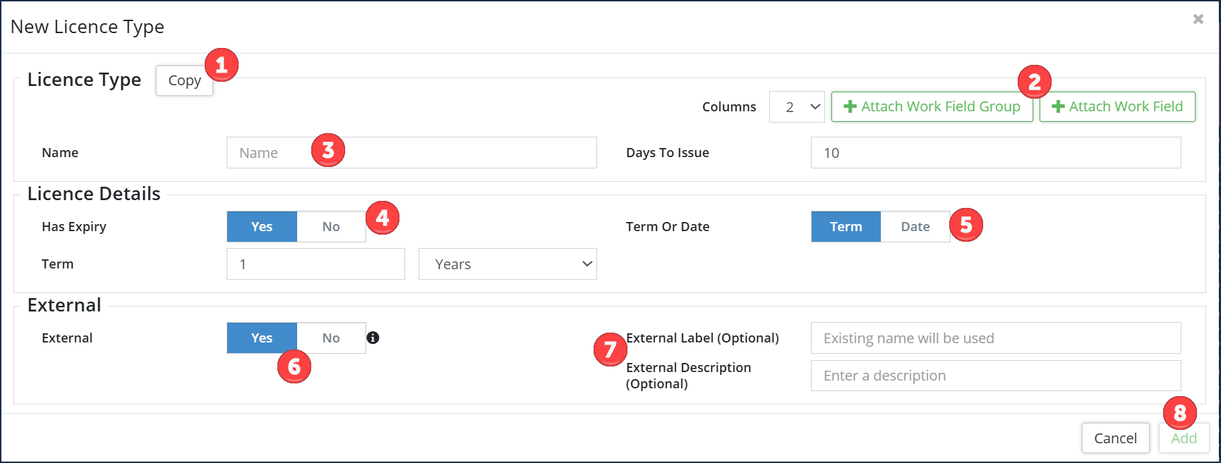Open the Columns dropdown
This screenshot has height=463, width=1221.
(797, 106)
